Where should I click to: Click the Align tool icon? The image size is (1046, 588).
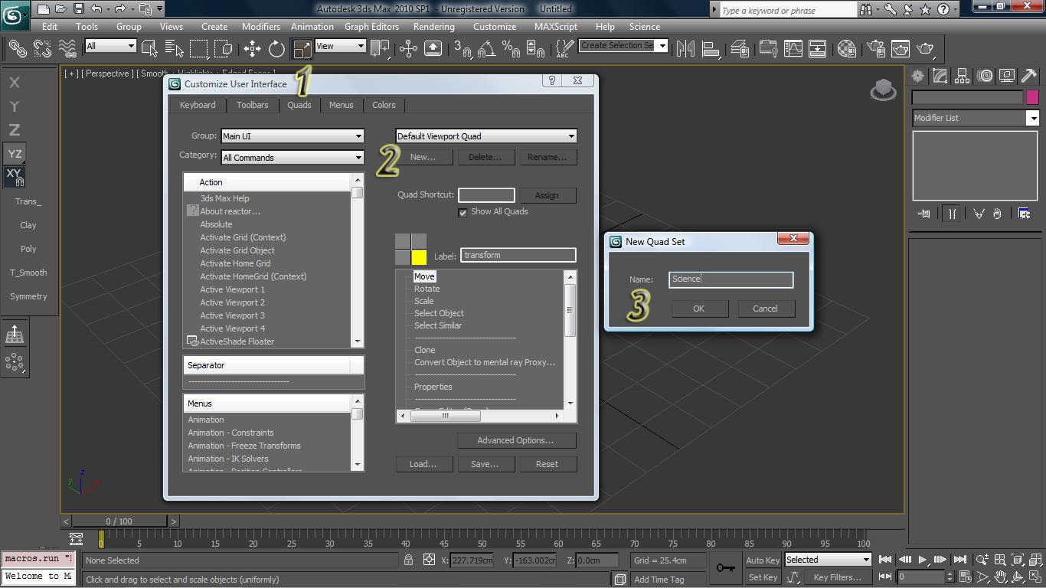pyautogui.click(x=711, y=49)
